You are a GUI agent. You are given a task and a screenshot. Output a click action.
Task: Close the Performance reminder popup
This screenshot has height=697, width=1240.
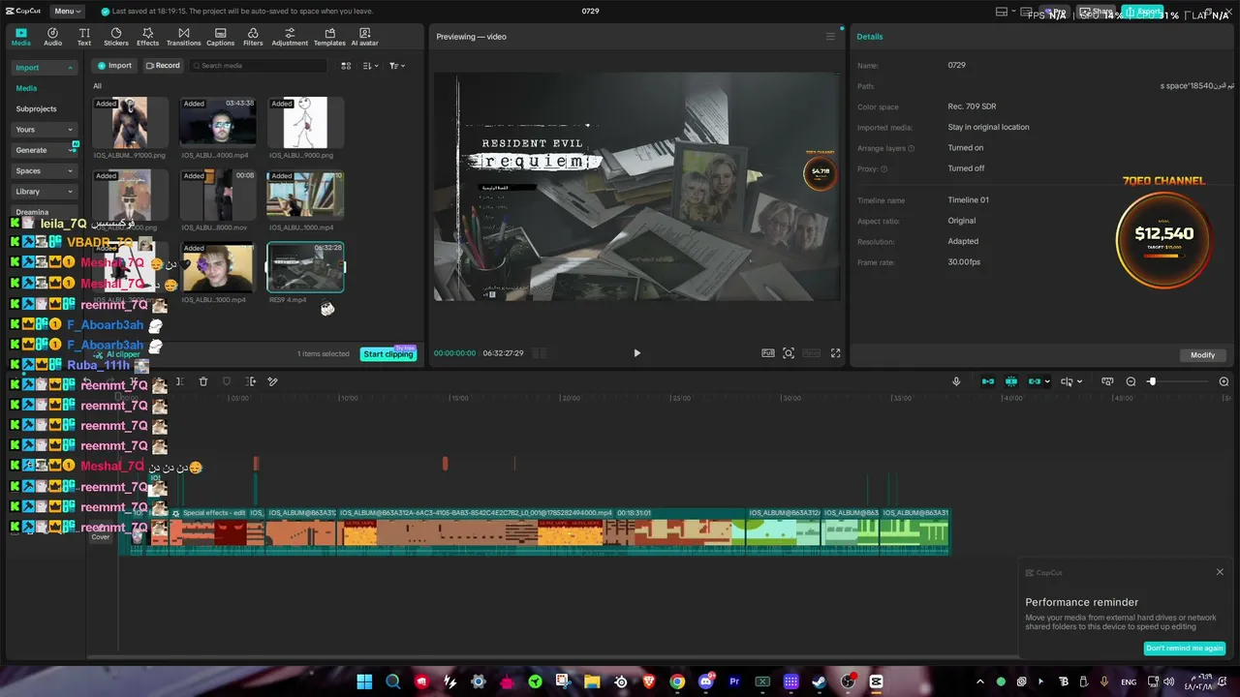(x=1220, y=572)
